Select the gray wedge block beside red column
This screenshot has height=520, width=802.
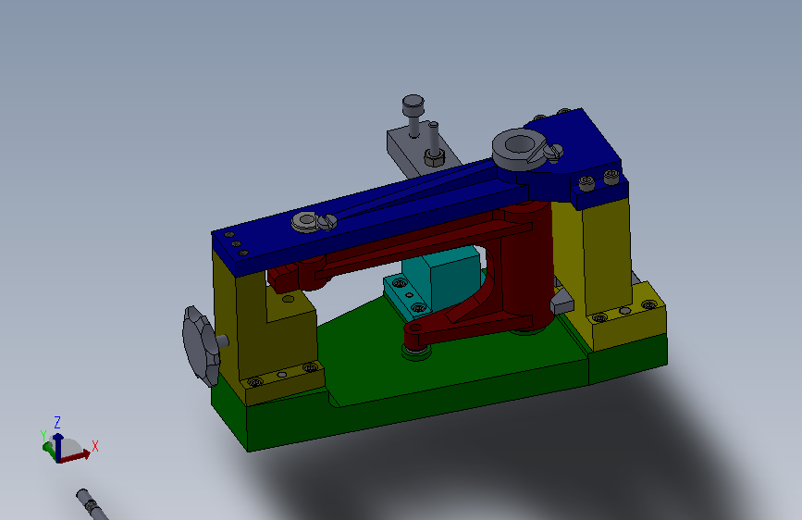(x=561, y=302)
